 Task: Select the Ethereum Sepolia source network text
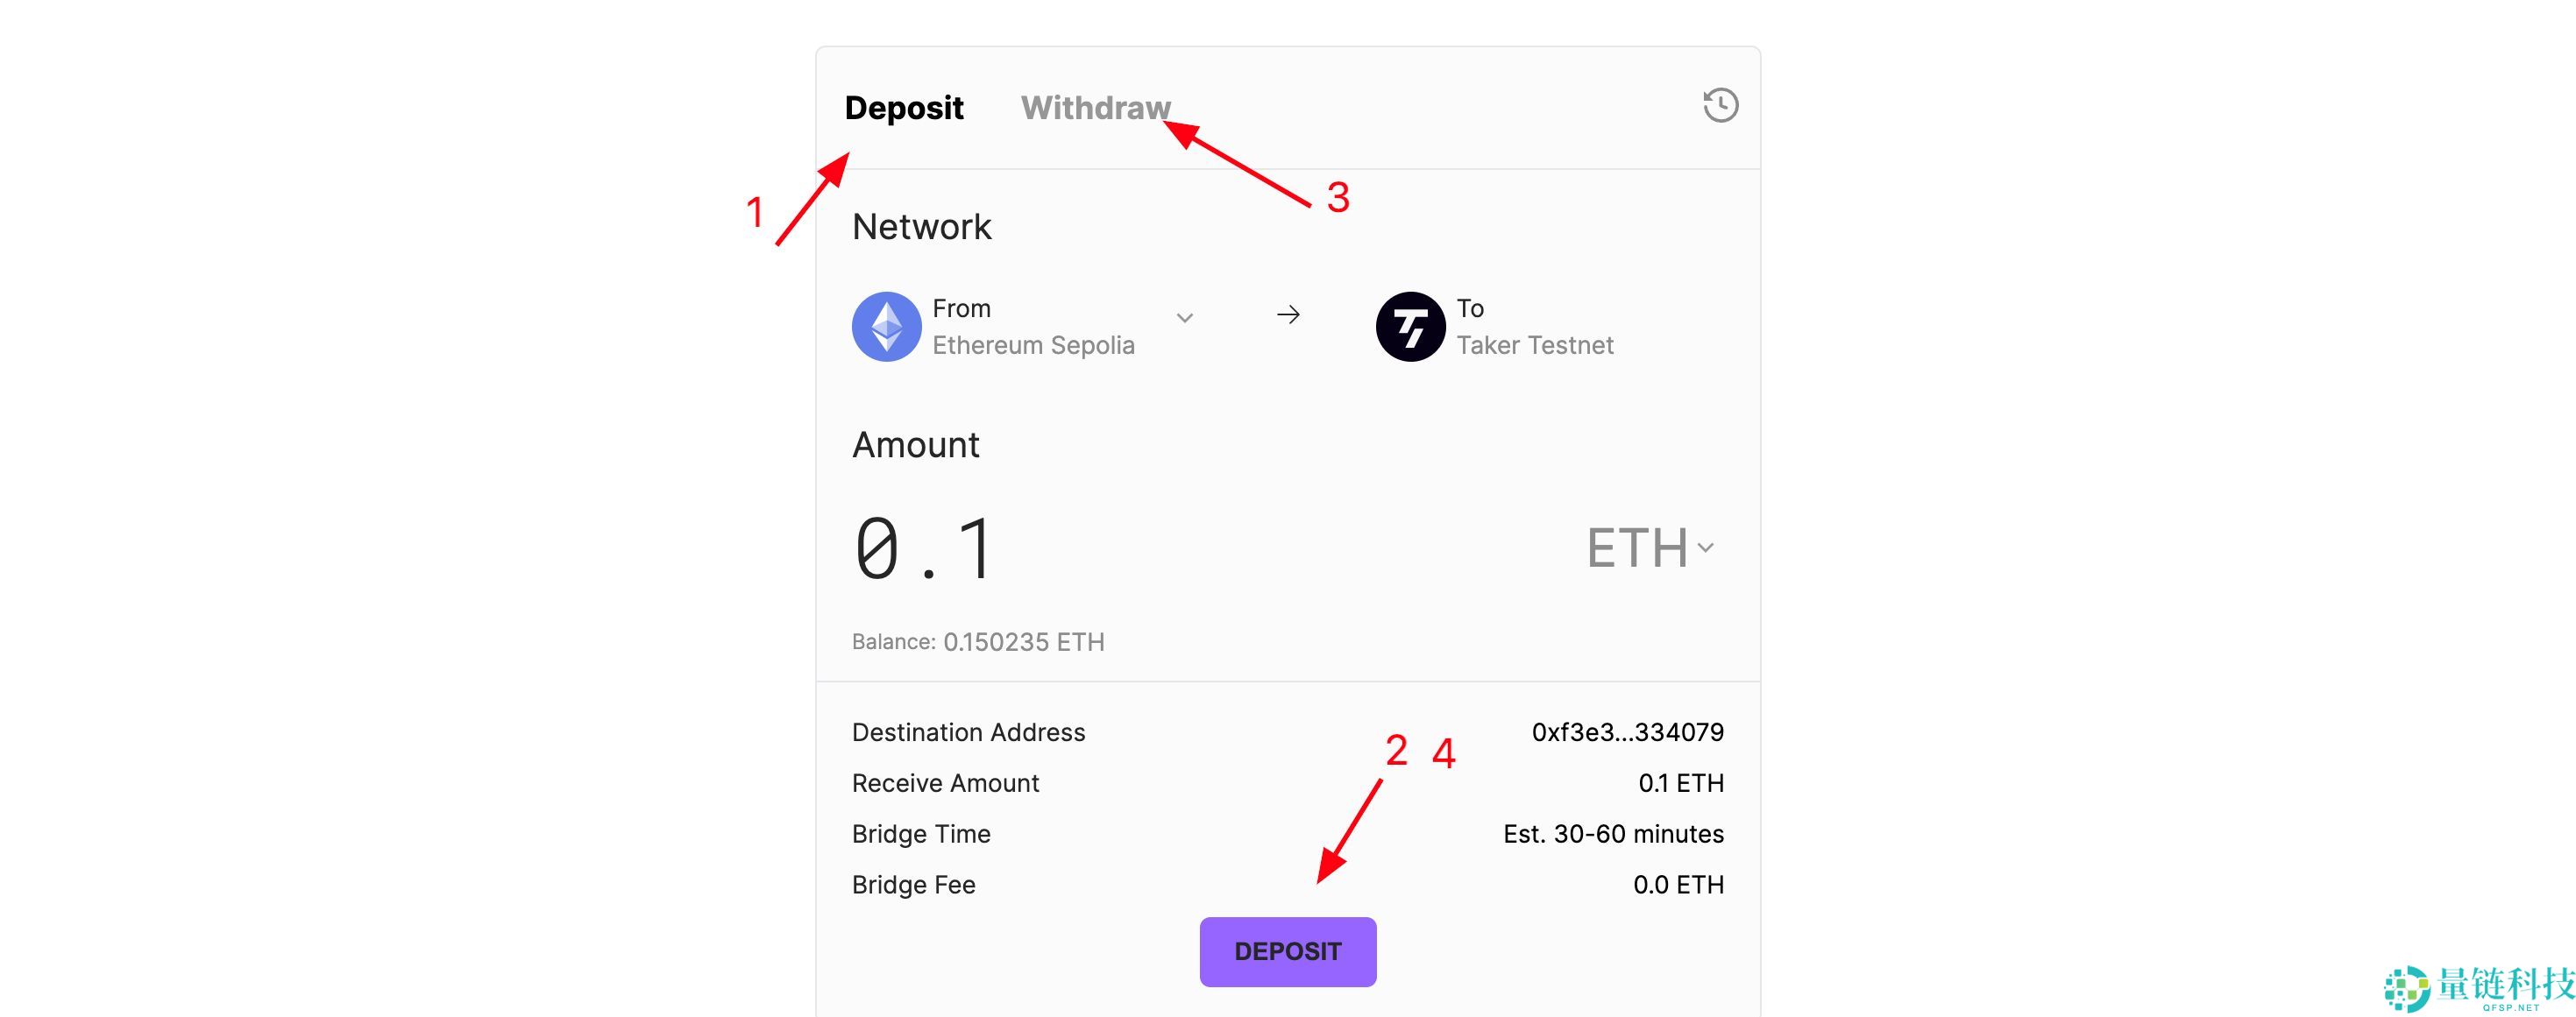1033,344
